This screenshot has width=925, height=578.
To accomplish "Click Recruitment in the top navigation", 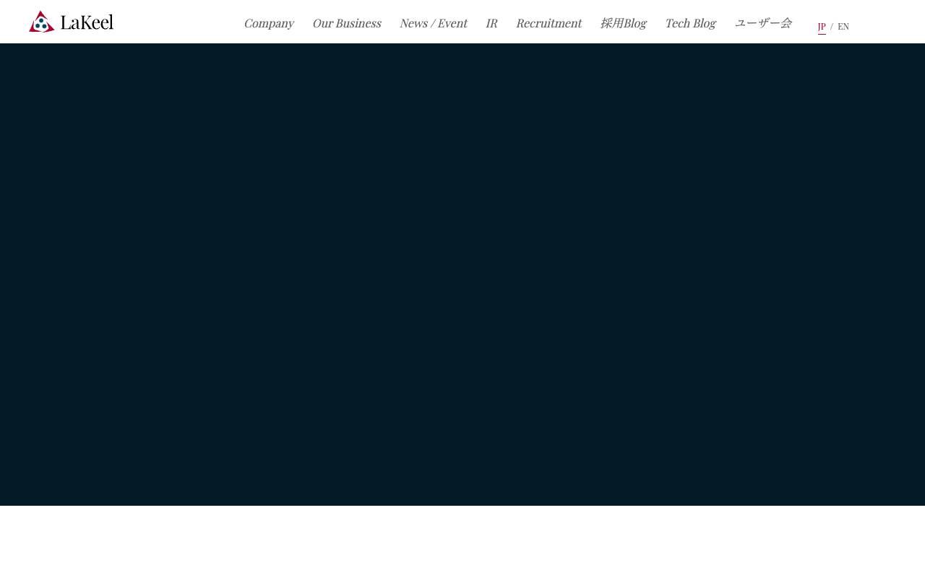I will [x=548, y=22].
